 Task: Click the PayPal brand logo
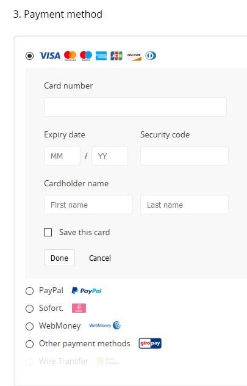(87, 291)
